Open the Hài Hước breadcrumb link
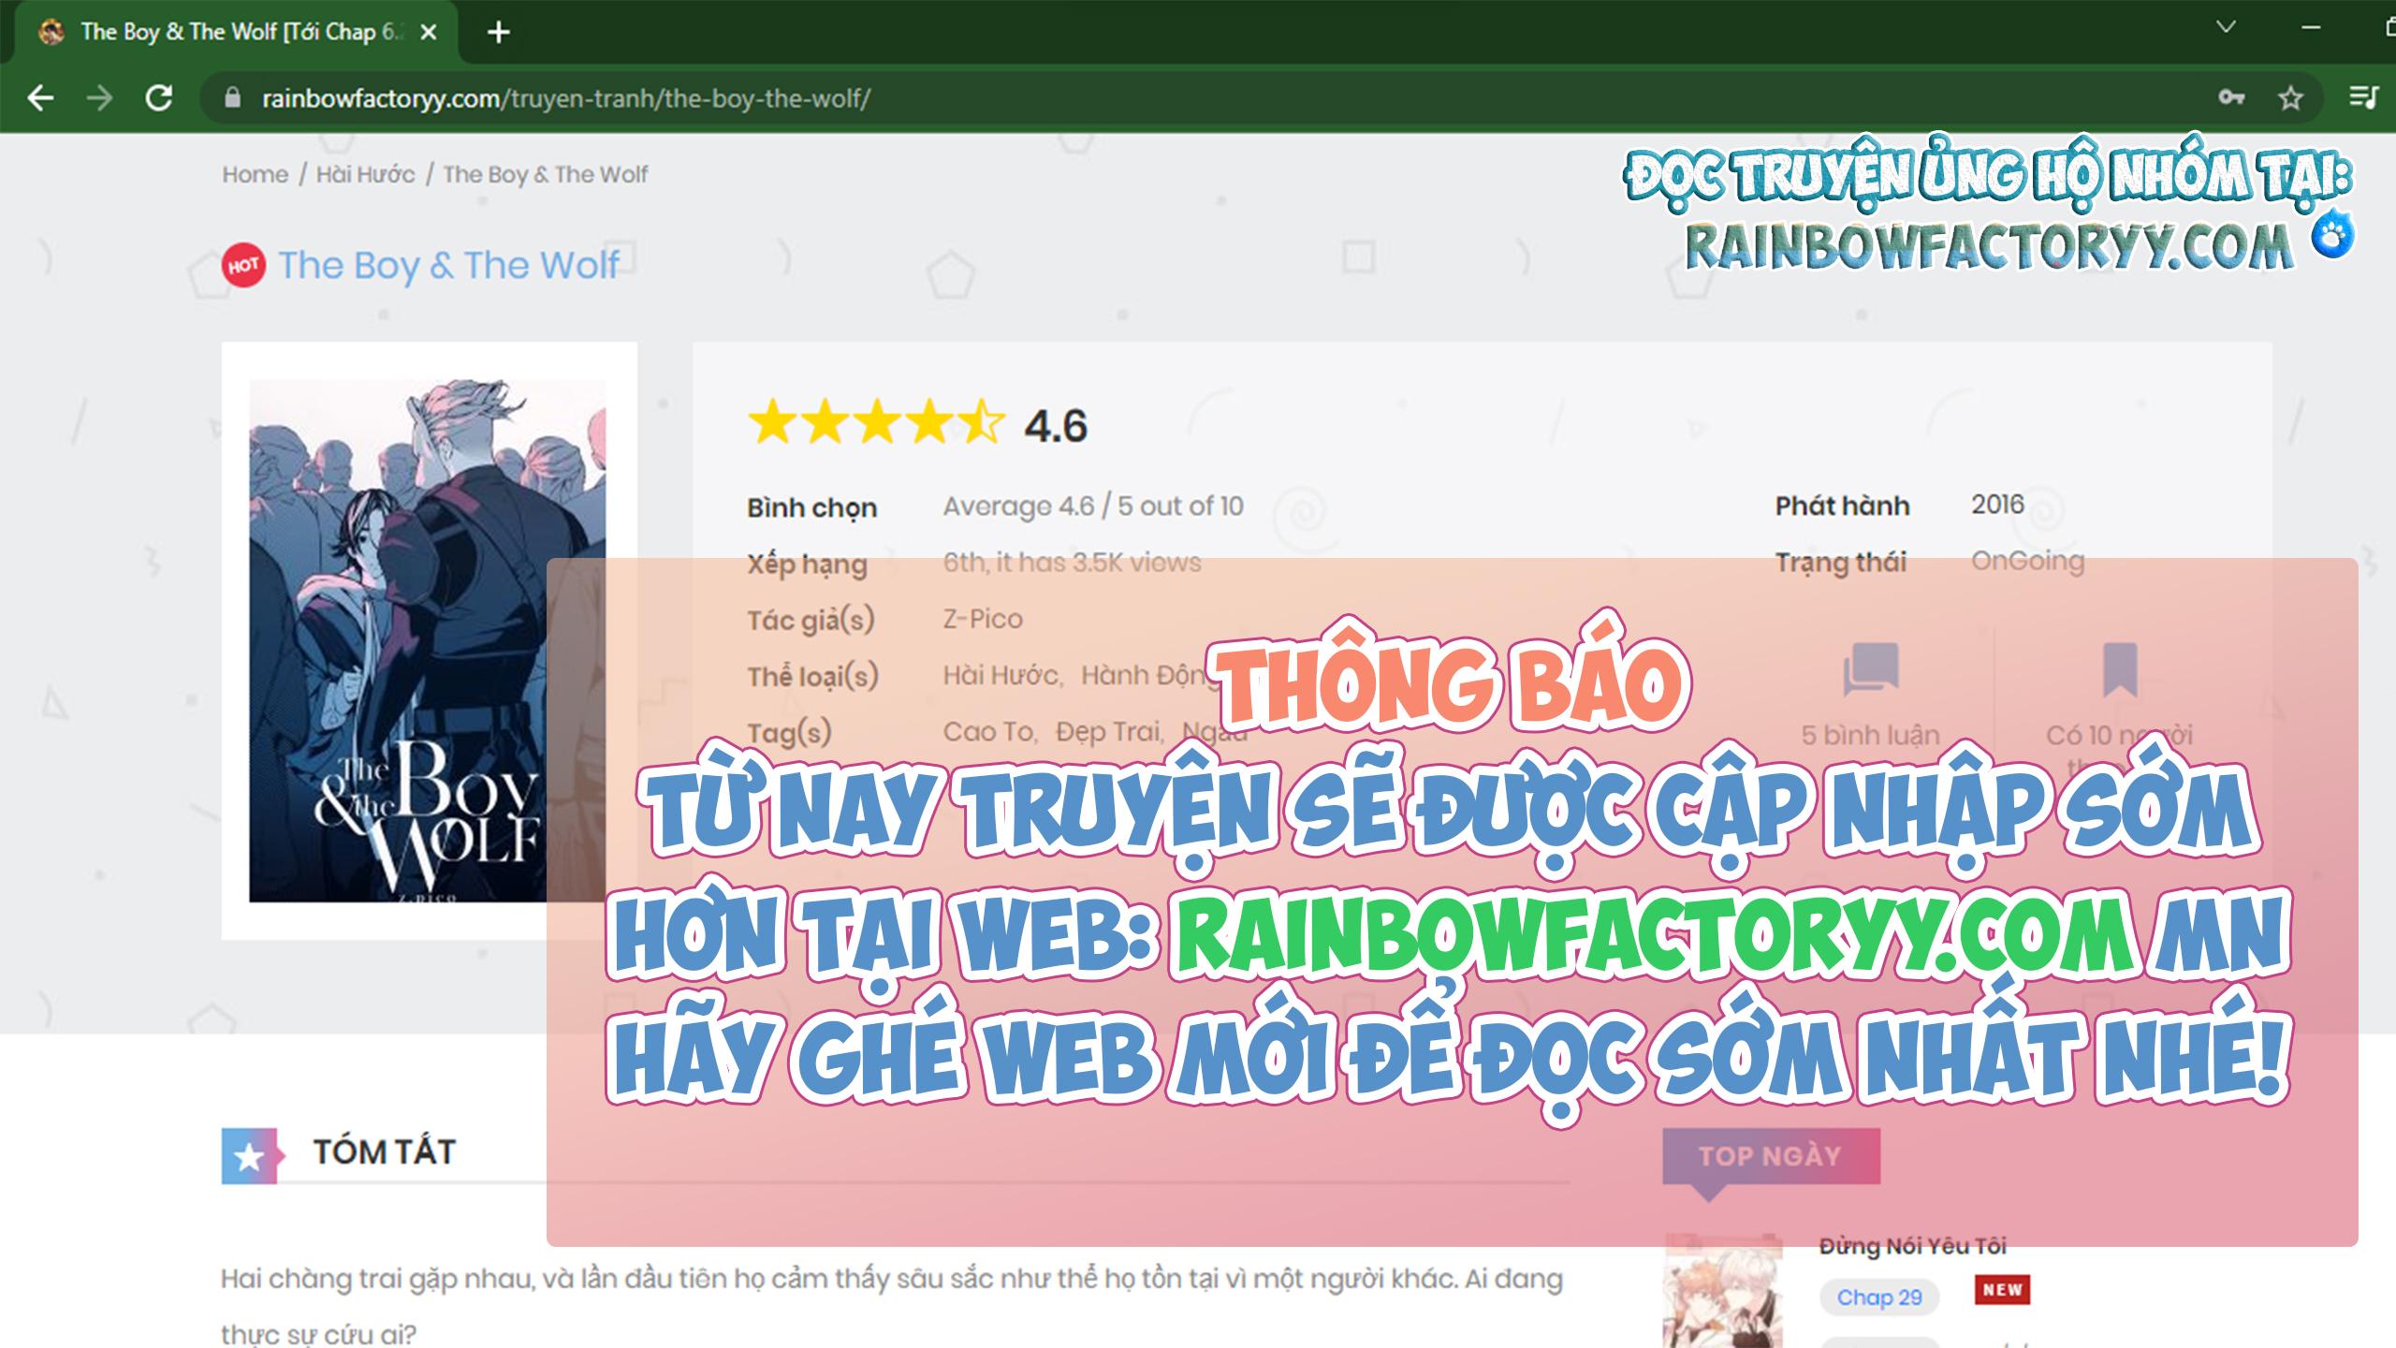This screenshot has width=2396, height=1348. tap(366, 174)
